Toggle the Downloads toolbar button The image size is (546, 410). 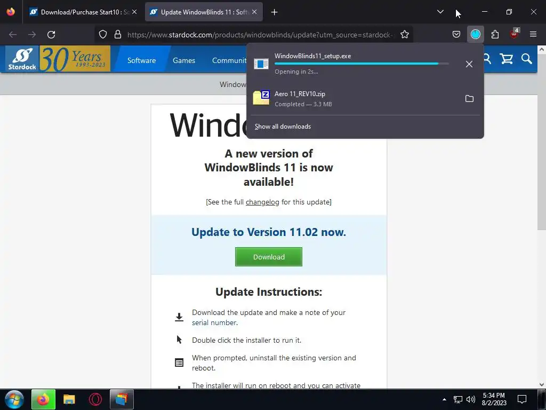click(475, 35)
